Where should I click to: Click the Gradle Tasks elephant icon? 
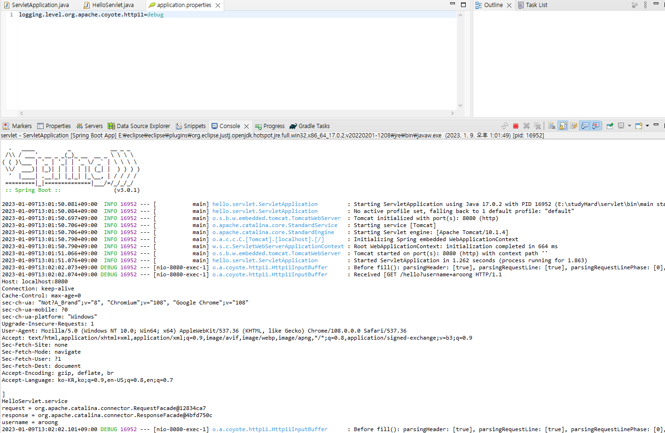pyautogui.click(x=293, y=126)
